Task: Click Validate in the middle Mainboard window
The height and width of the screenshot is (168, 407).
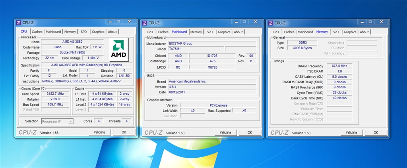Action: (x=226, y=132)
